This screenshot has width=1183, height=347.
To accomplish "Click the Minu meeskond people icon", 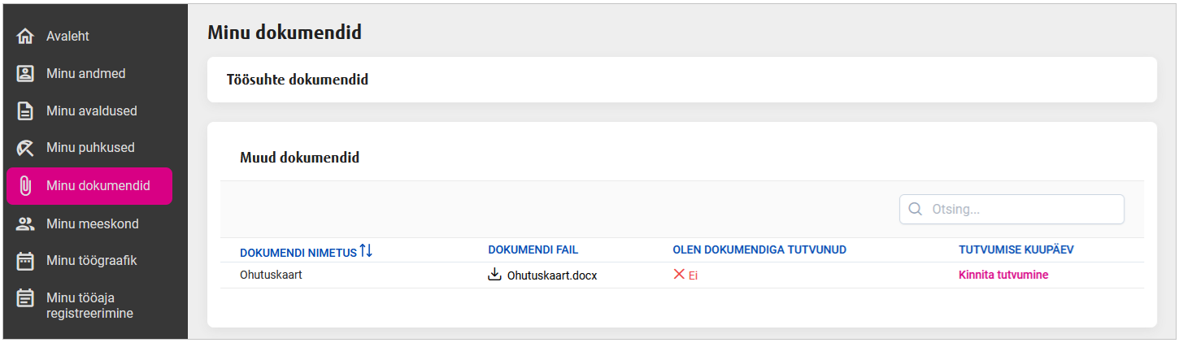I will pos(25,223).
